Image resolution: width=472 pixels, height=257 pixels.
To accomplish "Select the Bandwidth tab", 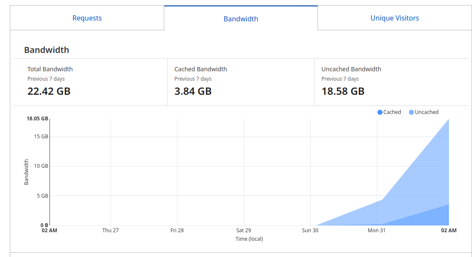I will click(241, 19).
